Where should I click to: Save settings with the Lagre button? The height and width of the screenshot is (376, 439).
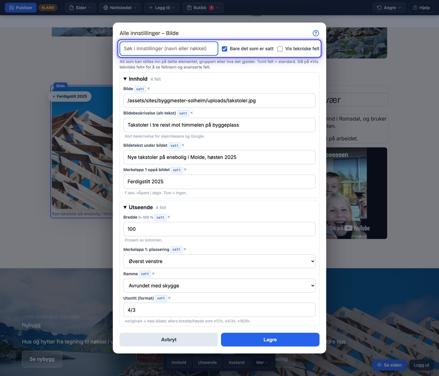[270, 340]
